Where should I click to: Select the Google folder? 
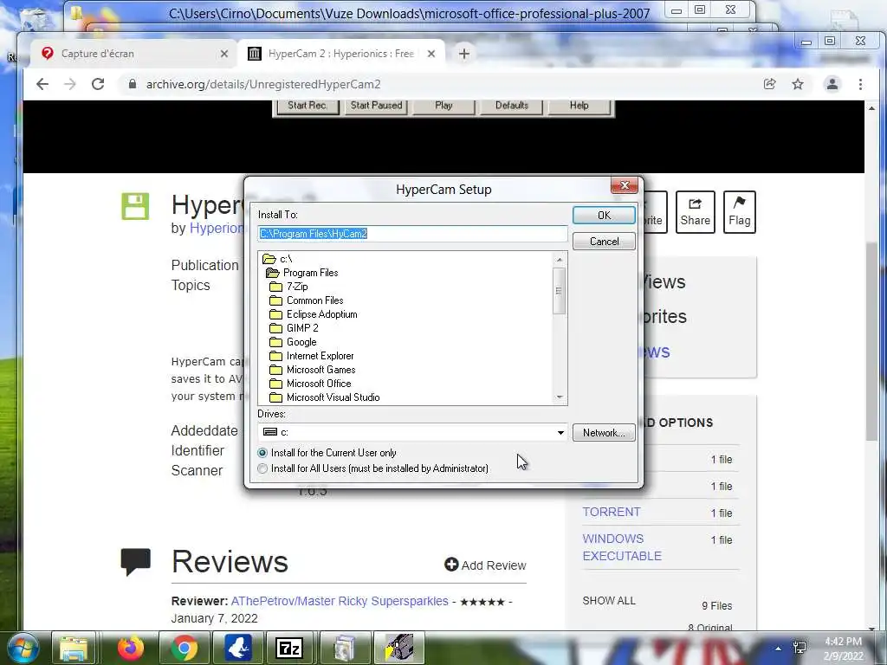pos(293,342)
